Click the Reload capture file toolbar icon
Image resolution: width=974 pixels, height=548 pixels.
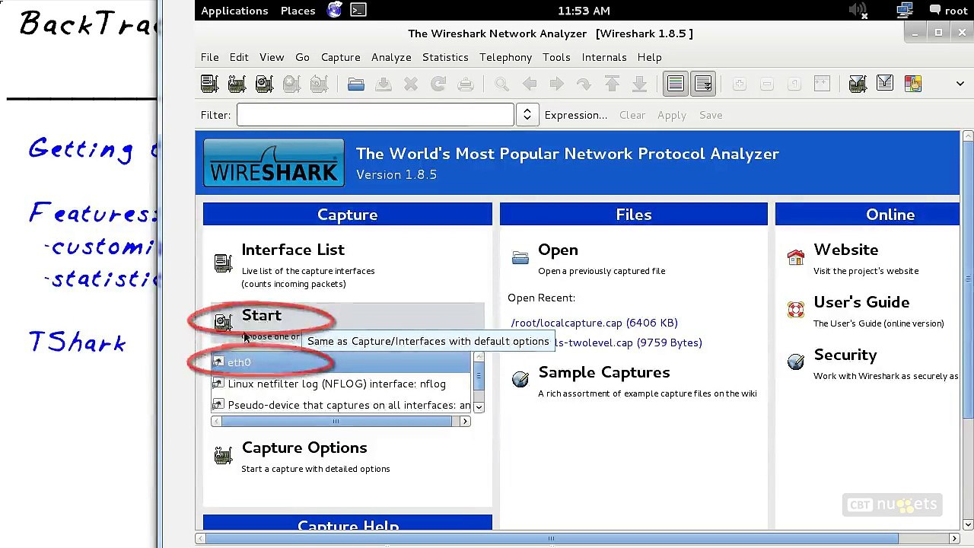[x=438, y=84]
